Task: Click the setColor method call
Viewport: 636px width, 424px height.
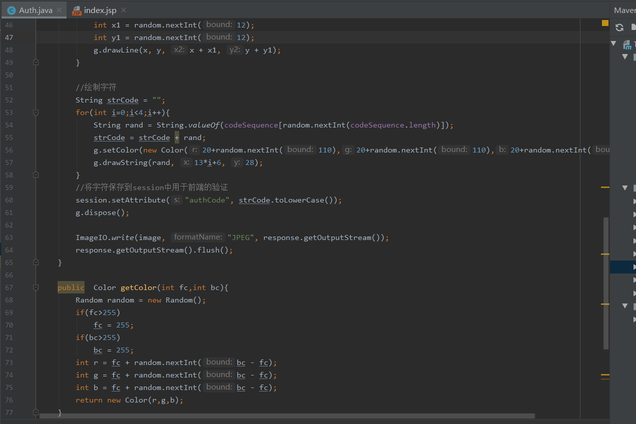Action: click(121, 150)
